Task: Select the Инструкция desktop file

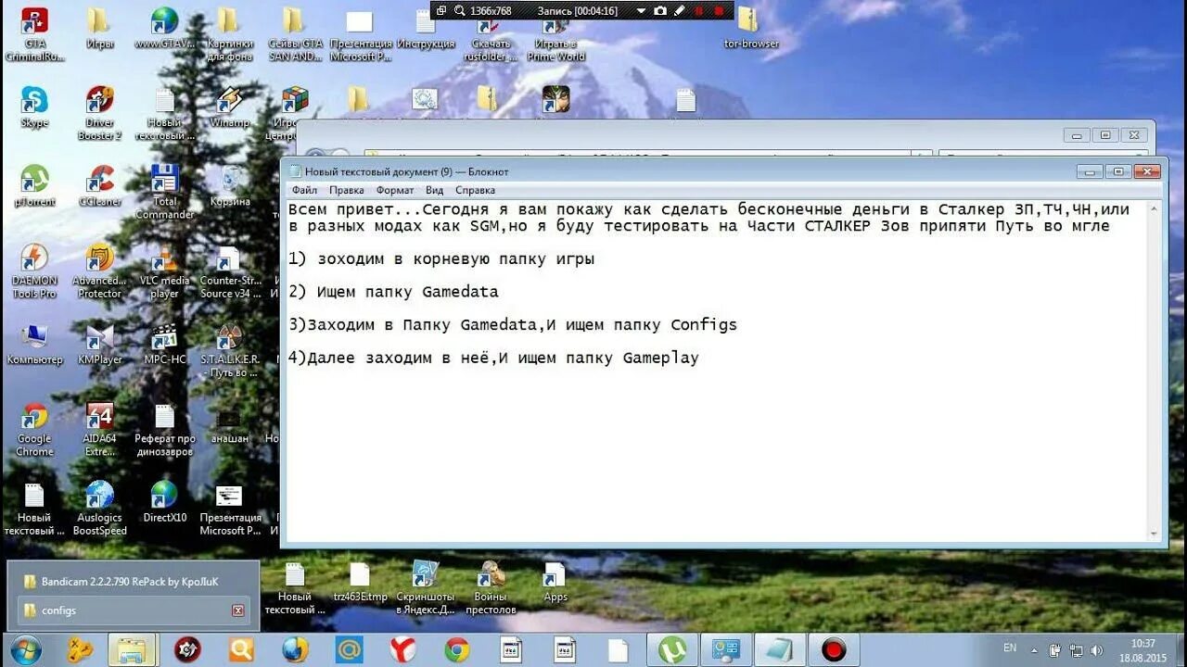Action: click(426, 29)
